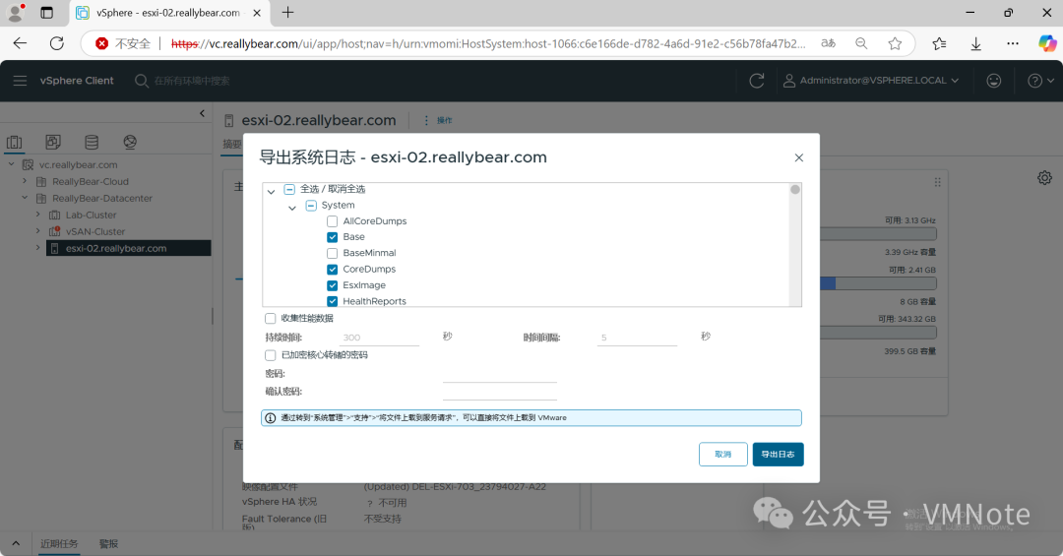This screenshot has height=556, width=1063.
Task: Select Lab-Cluster in inventory tree
Action: (91, 215)
